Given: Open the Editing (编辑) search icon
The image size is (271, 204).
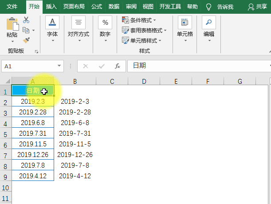Looking at the screenshot, I should point(208,22).
